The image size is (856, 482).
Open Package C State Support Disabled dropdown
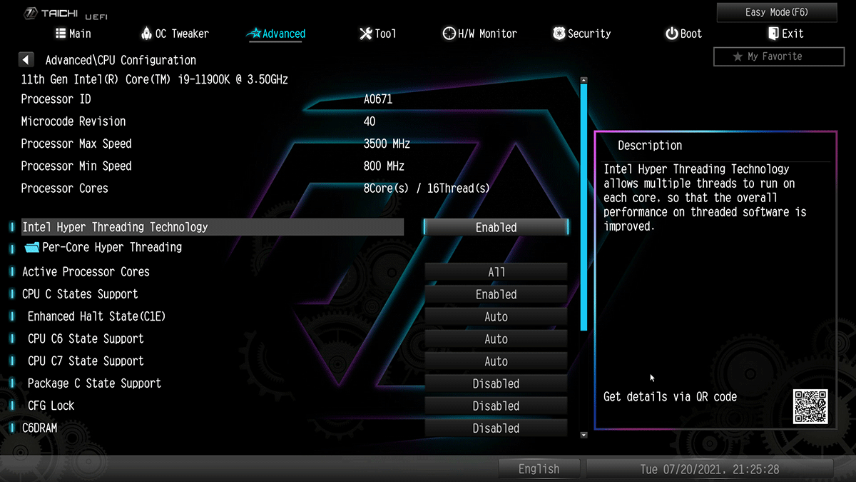pyautogui.click(x=496, y=383)
